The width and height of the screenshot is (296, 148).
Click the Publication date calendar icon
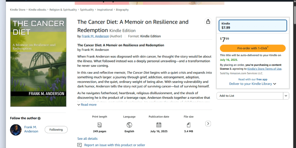pyautogui.click(x=159, y=125)
